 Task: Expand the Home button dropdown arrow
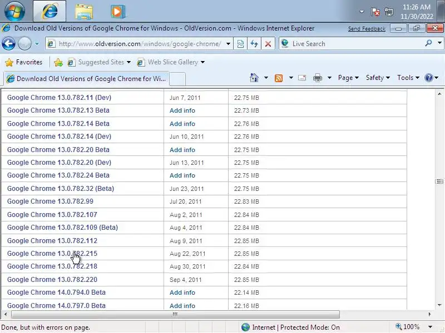266,78
